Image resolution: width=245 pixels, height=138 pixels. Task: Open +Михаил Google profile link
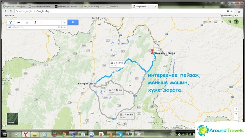(x=207, y=22)
